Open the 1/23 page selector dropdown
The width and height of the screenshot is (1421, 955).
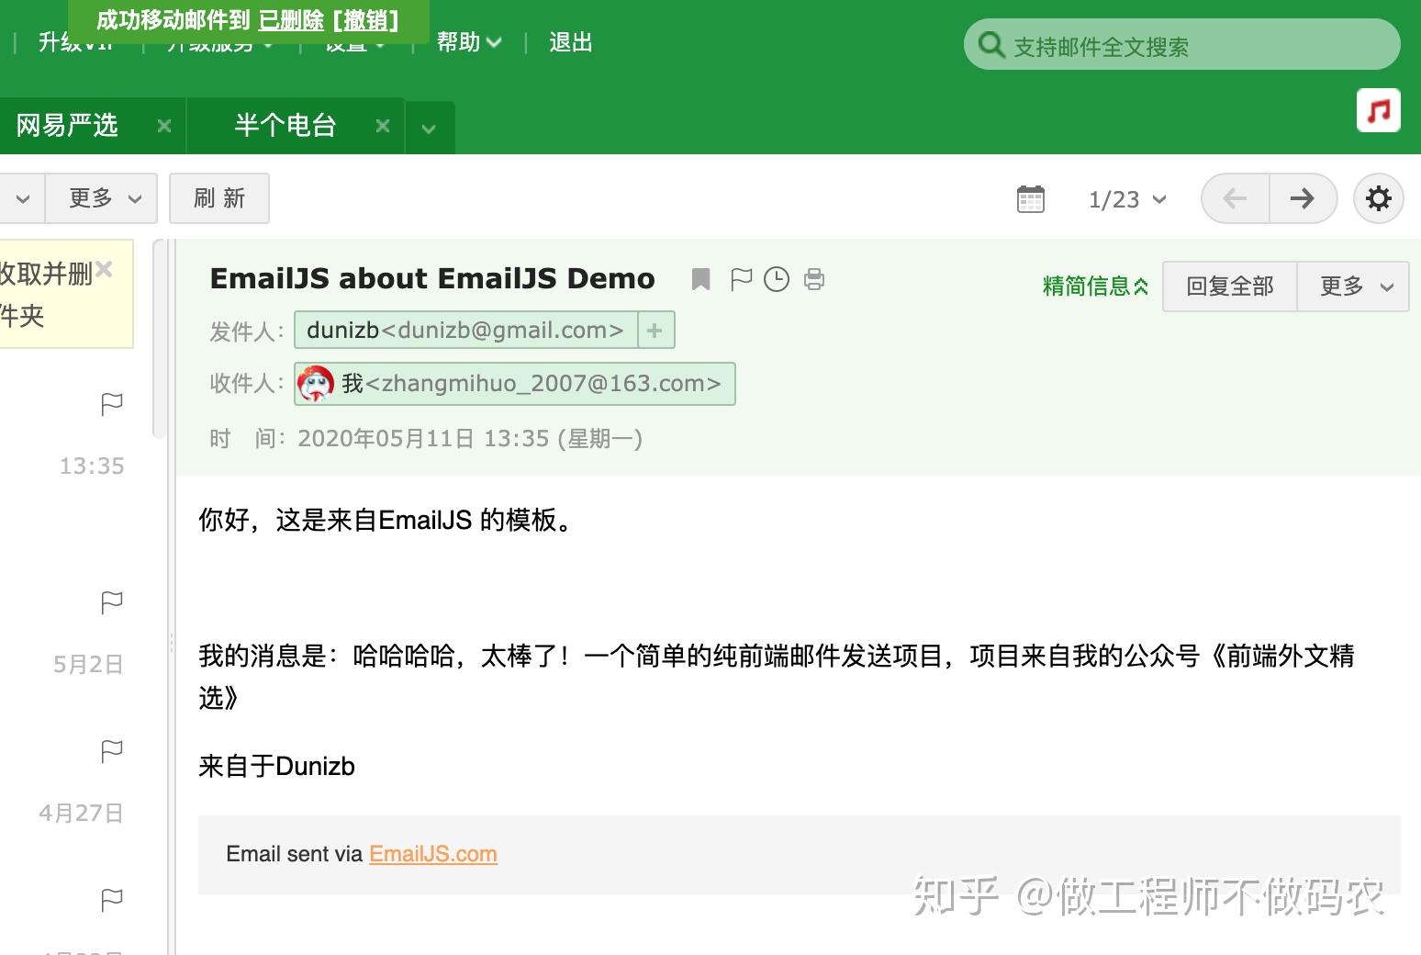pyautogui.click(x=1125, y=198)
